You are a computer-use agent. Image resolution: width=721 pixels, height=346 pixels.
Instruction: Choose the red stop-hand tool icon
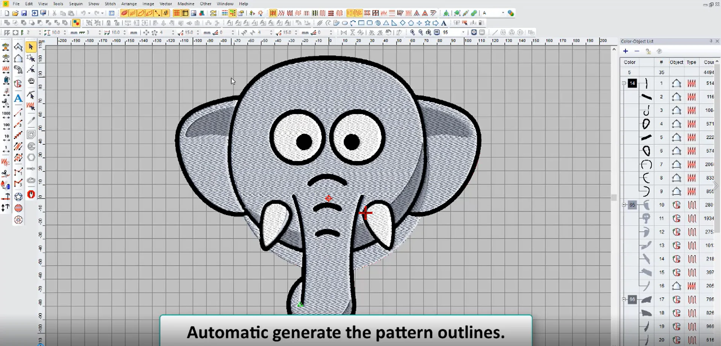click(x=31, y=194)
